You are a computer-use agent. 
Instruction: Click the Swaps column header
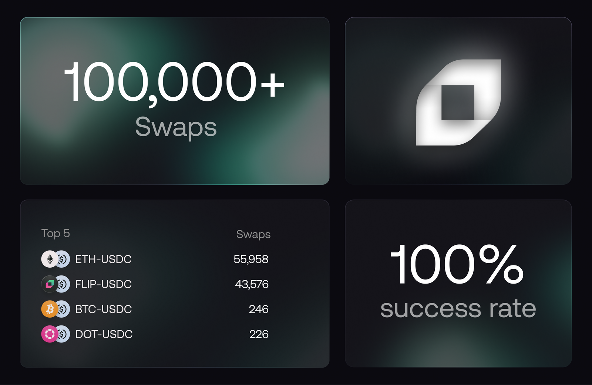(x=253, y=234)
